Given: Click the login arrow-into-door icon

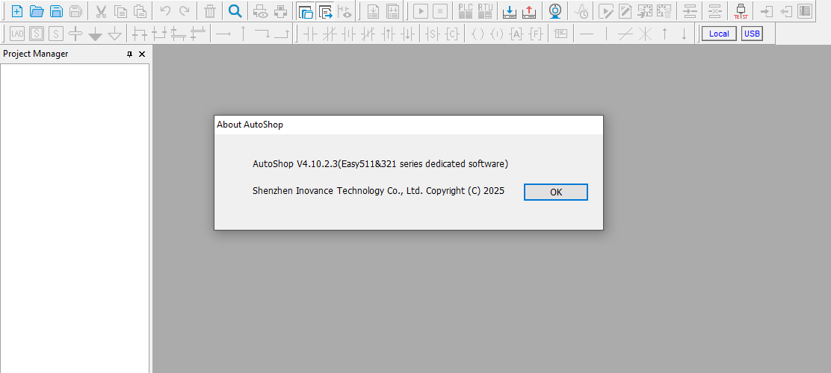Looking at the screenshot, I should [x=766, y=11].
